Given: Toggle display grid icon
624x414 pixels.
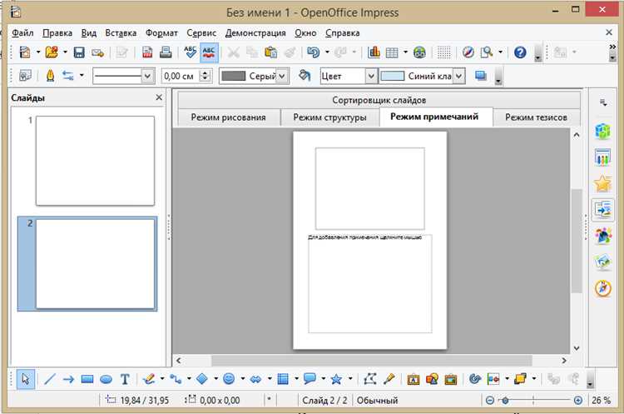Looking at the screenshot, I should (x=443, y=52).
